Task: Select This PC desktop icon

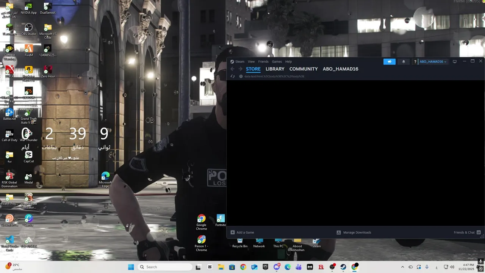Action: tap(278, 243)
